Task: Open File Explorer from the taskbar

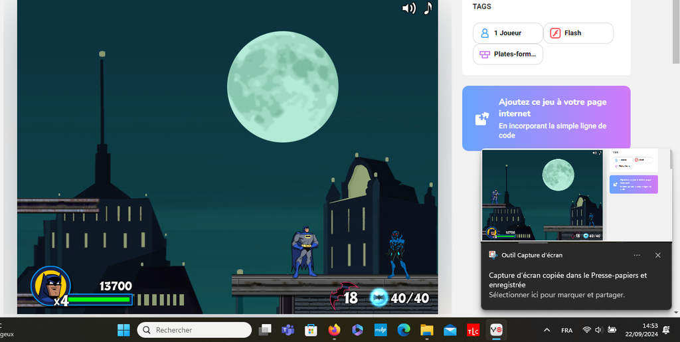Action: 427,330
